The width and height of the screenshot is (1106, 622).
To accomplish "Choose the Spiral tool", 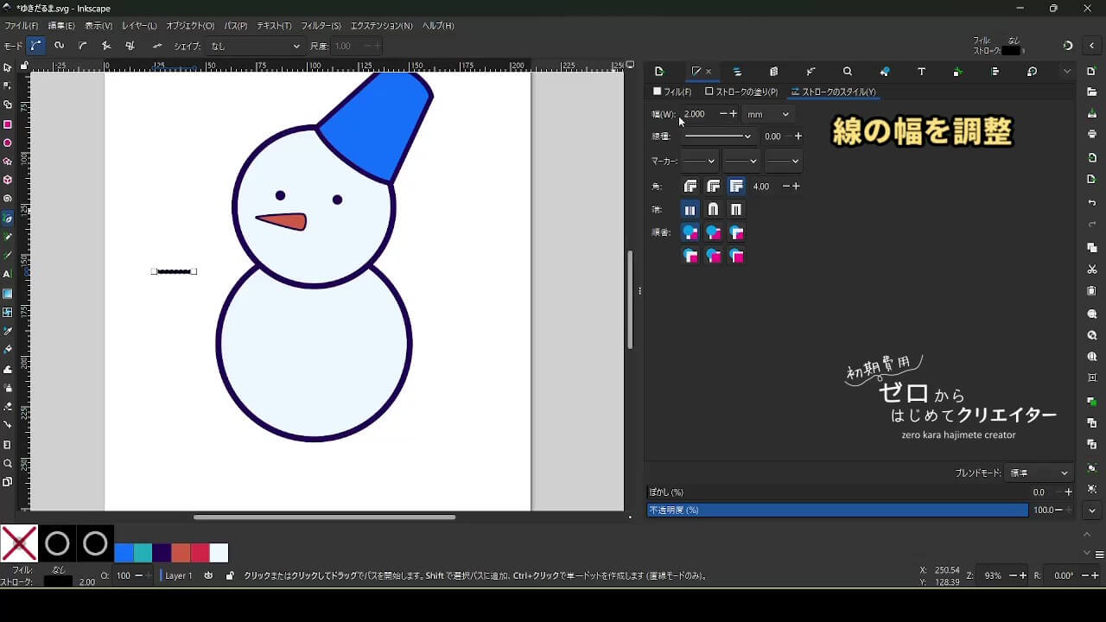I will (8, 199).
